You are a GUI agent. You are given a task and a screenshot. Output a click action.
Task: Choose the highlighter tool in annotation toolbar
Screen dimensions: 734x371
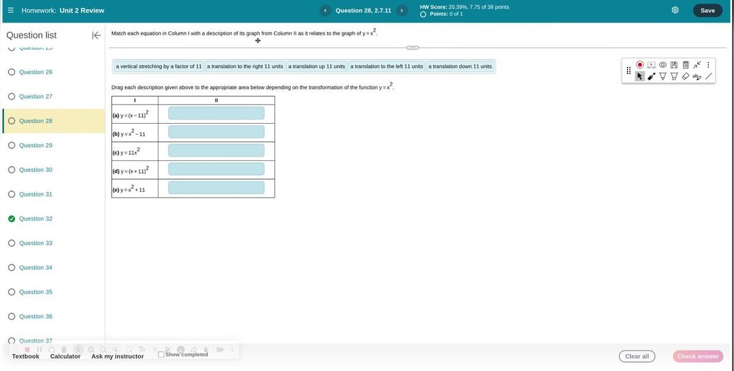tap(672, 75)
